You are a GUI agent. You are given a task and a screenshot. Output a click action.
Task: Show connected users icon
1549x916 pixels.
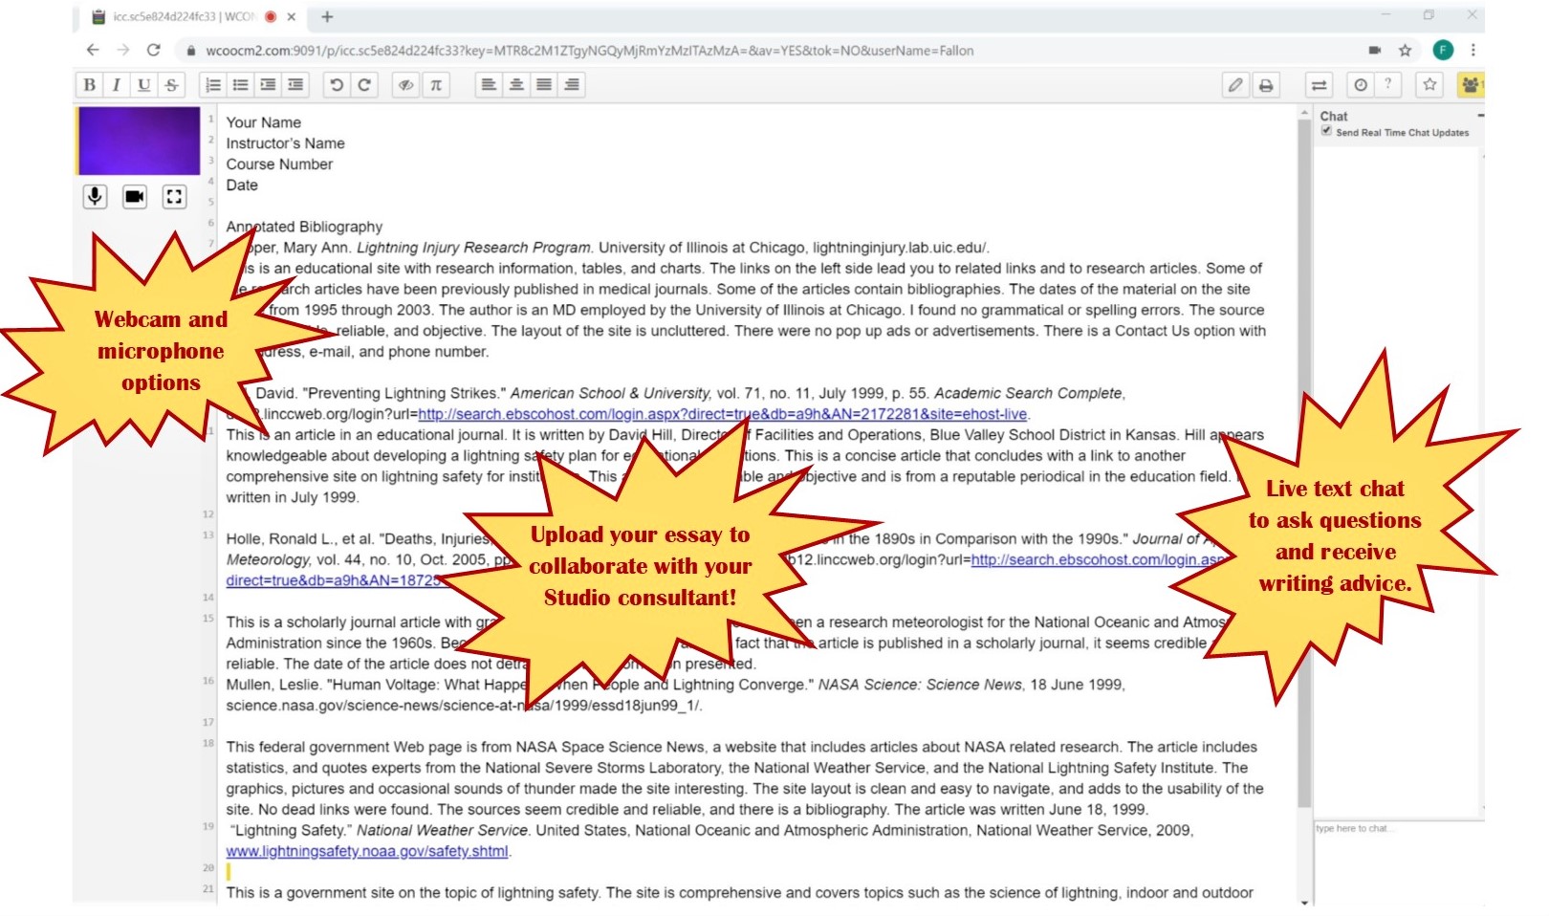(x=1471, y=85)
